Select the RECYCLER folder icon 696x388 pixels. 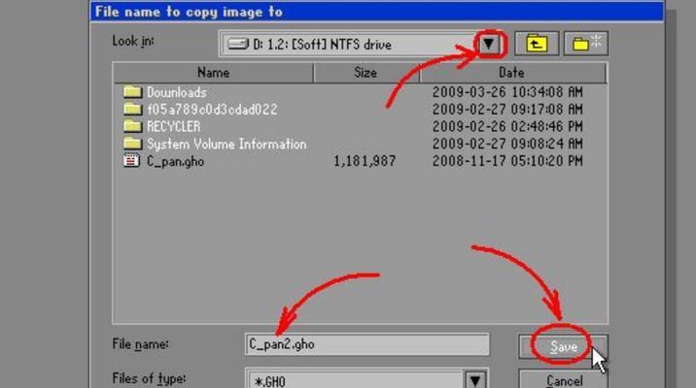tap(132, 126)
